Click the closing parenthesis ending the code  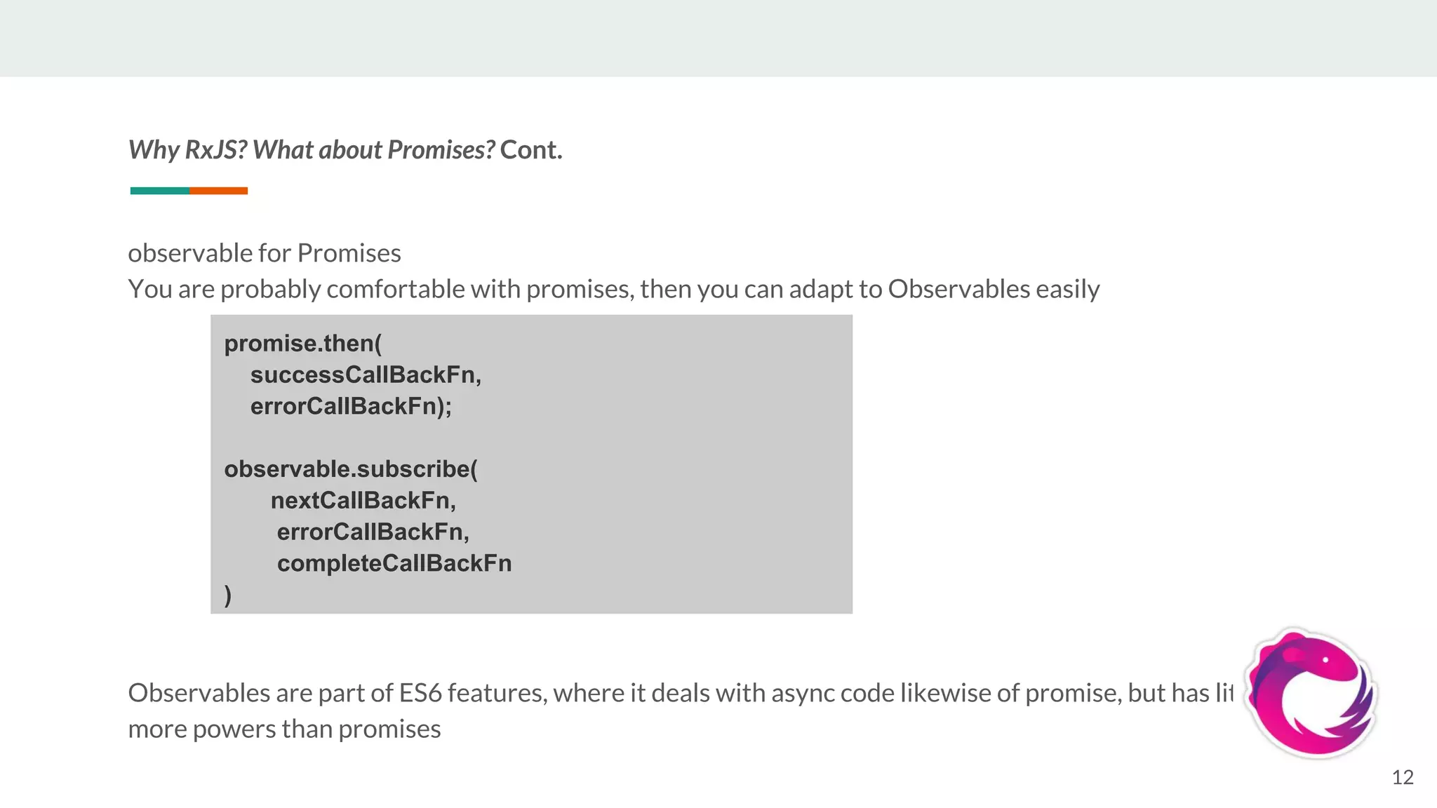click(228, 595)
